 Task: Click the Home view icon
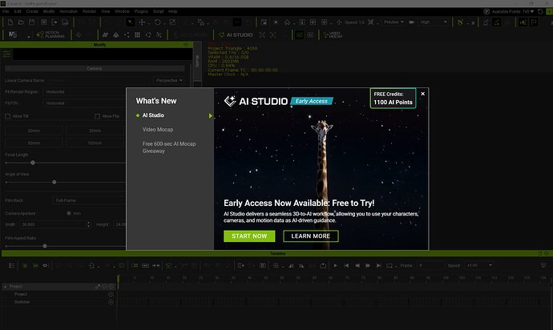288,22
